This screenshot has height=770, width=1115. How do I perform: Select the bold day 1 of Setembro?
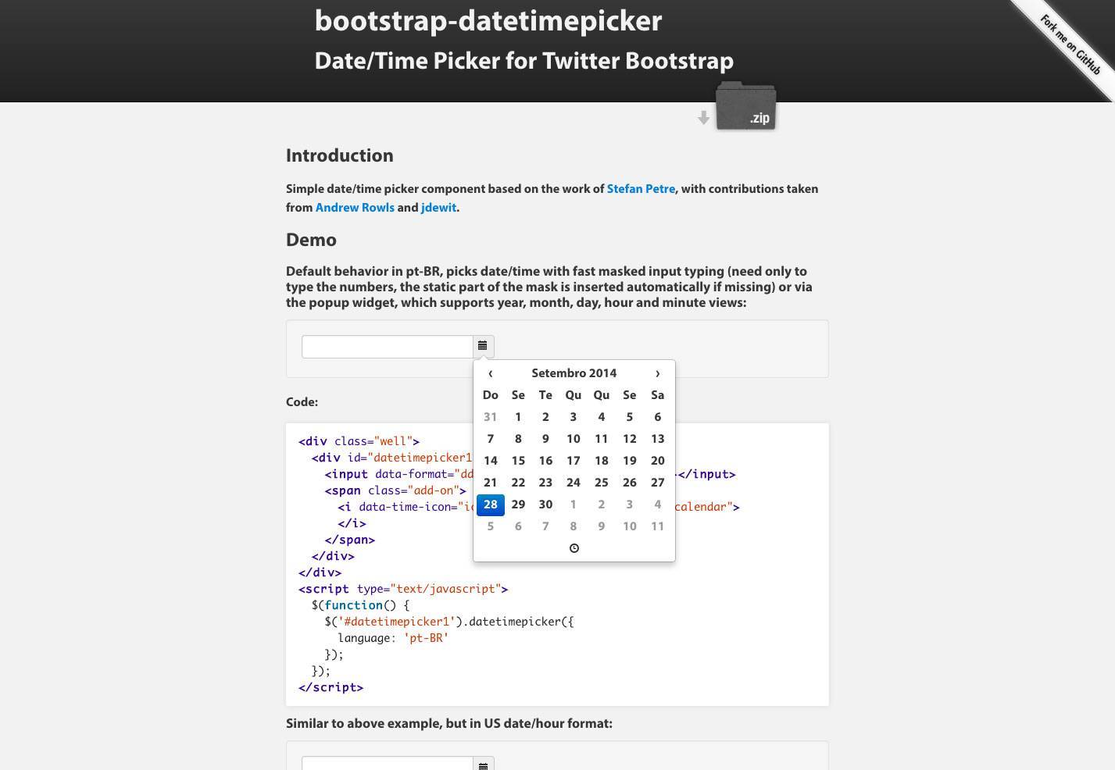[518, 417]
